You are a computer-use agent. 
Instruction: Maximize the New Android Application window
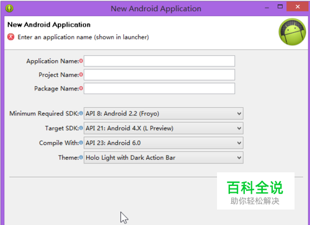(280, 7)
